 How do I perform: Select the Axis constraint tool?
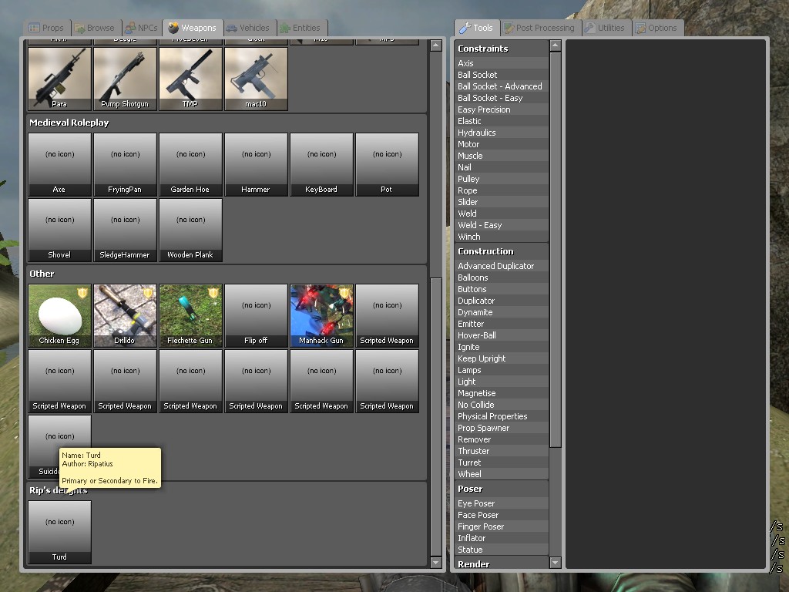(501, 63)
